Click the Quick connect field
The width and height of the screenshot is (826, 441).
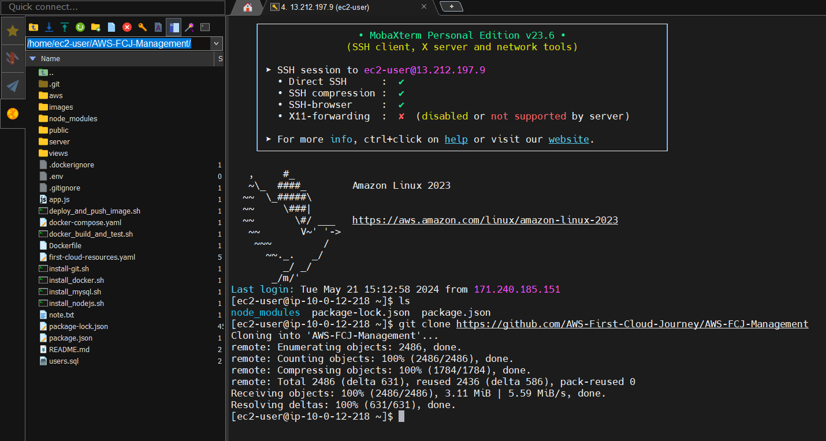coord(113,8)
